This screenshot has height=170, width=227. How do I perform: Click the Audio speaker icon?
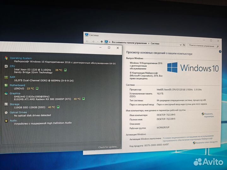6,121
